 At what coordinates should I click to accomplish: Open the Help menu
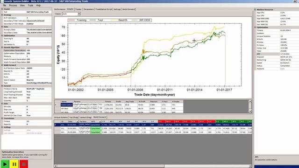[x=38, y=5]
